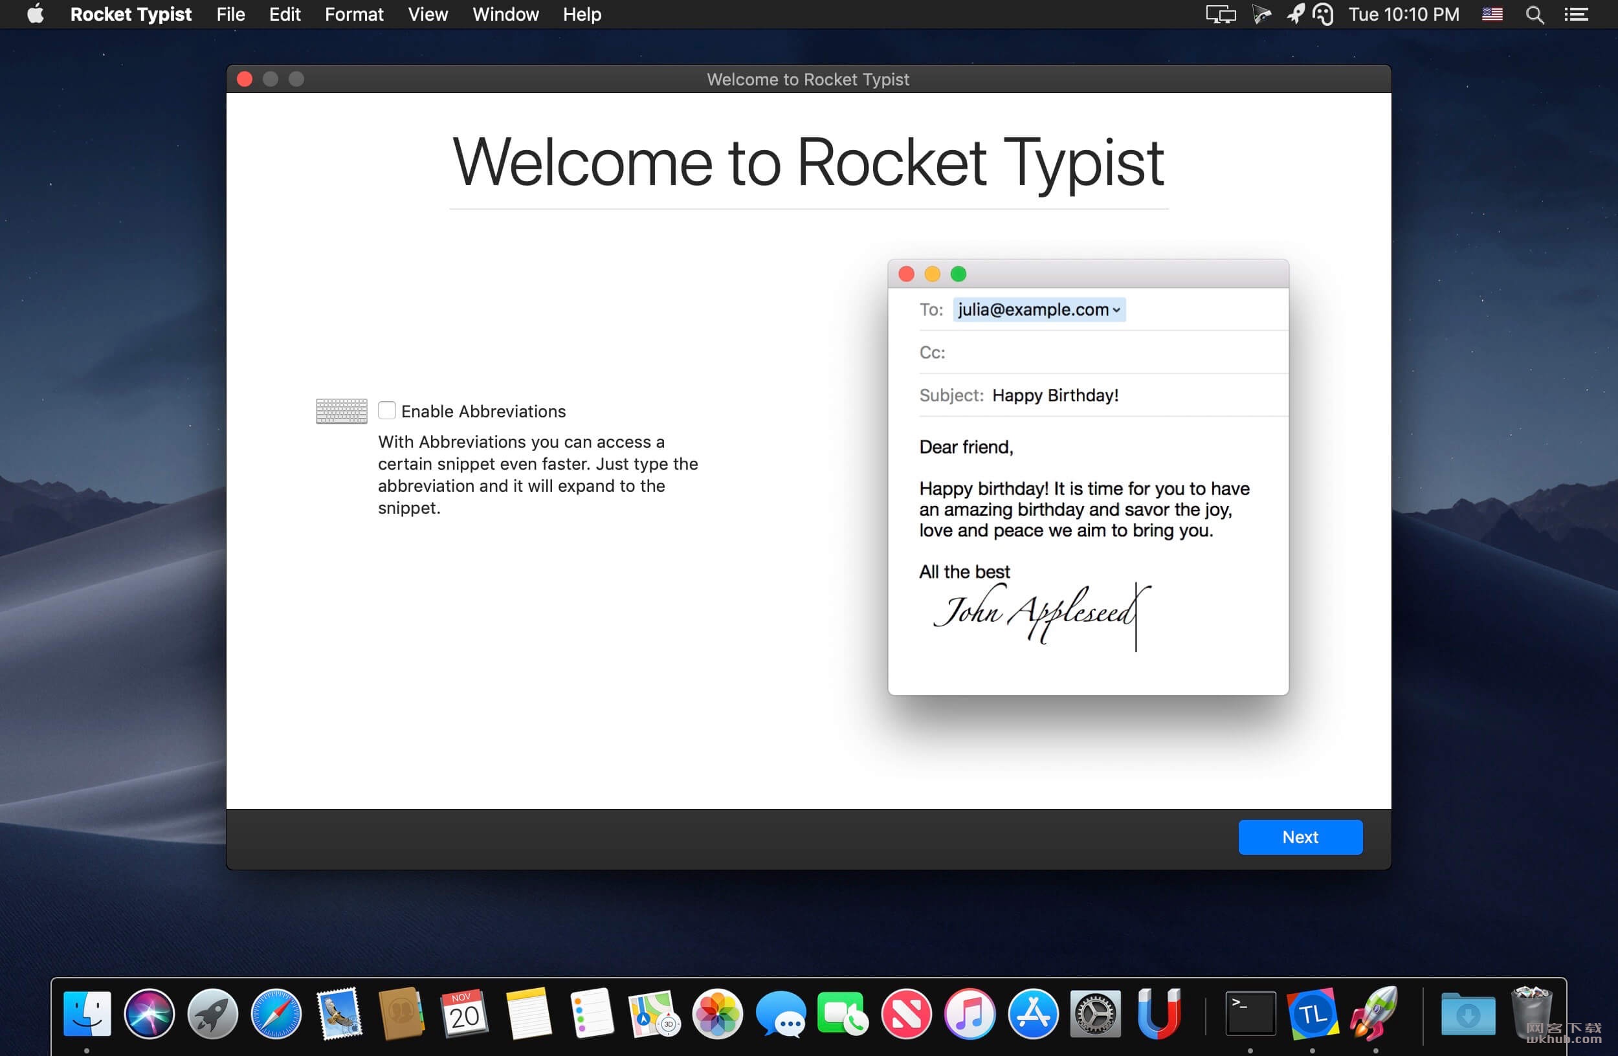Click the Rocket Typist rocket menu bar icon

point(1295,14)
